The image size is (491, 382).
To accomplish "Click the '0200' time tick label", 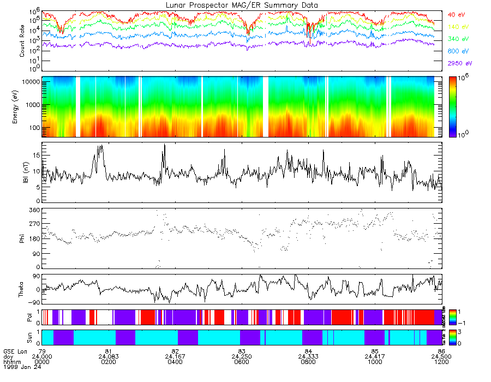I will (x=109, y=362).
